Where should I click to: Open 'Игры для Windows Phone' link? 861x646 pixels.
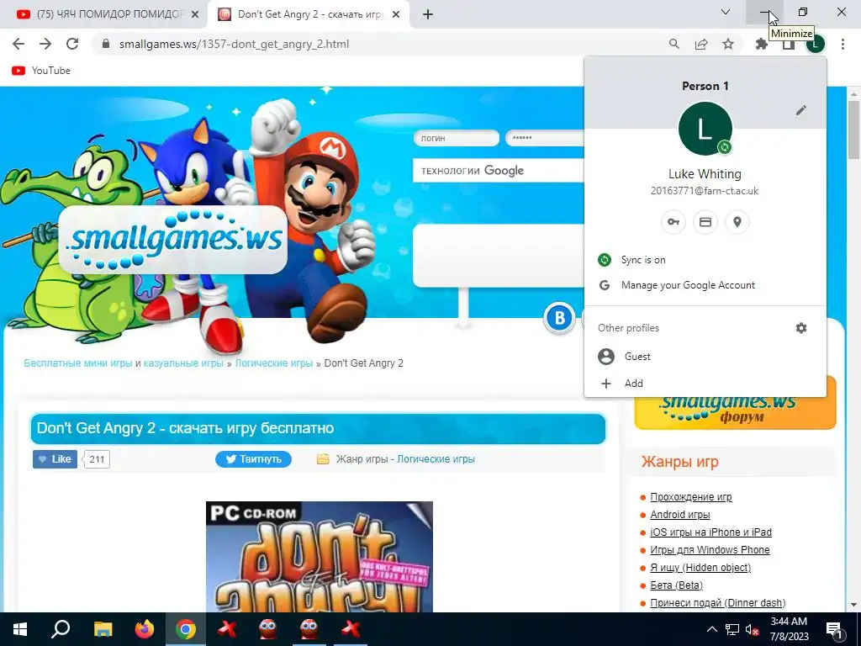pos(710,550)
